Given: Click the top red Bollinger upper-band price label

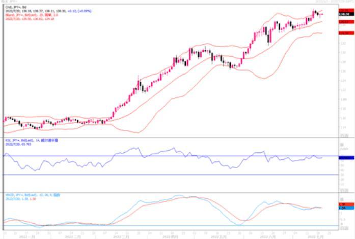Looking at the screenshot, I should [346, 11].
